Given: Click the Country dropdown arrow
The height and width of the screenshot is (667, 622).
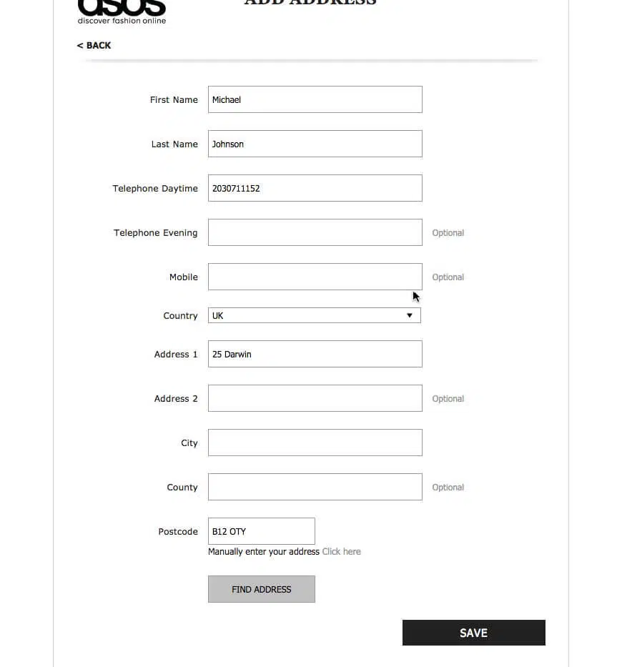Looking at the screenshot, I should (410, 316).
